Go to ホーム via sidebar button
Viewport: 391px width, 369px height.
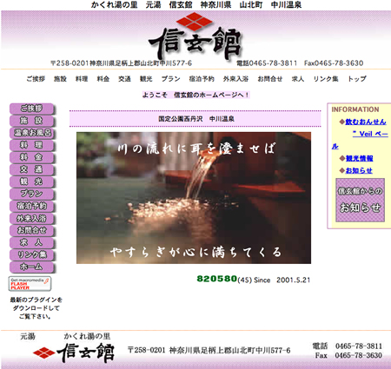click(32, 267)
